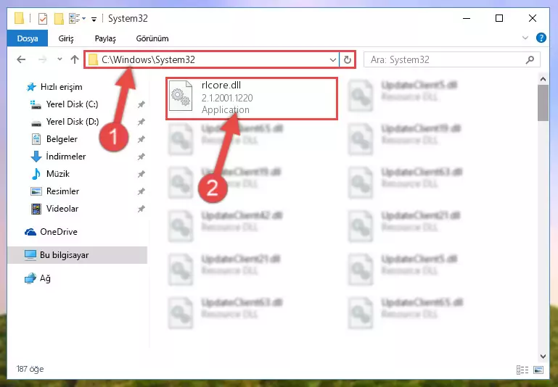Minimize the System32 window
Viewport: 558px width, 387px height.
click(x=467, y=18)
